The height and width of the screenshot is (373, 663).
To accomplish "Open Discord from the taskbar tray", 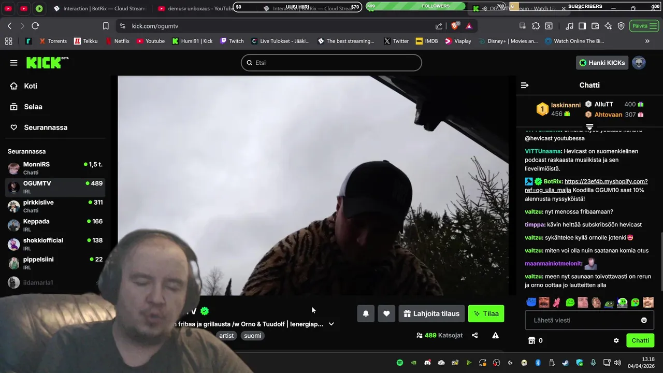I will (x=427, y=363).
